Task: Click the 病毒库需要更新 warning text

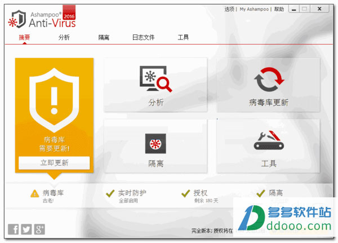Action: (x=54, y=144)
